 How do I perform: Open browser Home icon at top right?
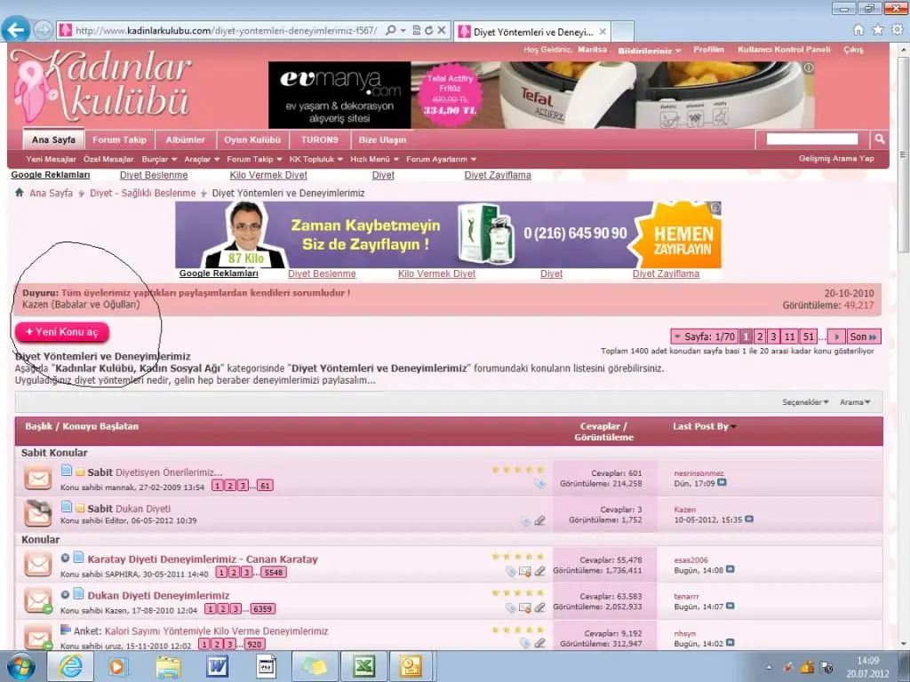(x=858, y=29)
